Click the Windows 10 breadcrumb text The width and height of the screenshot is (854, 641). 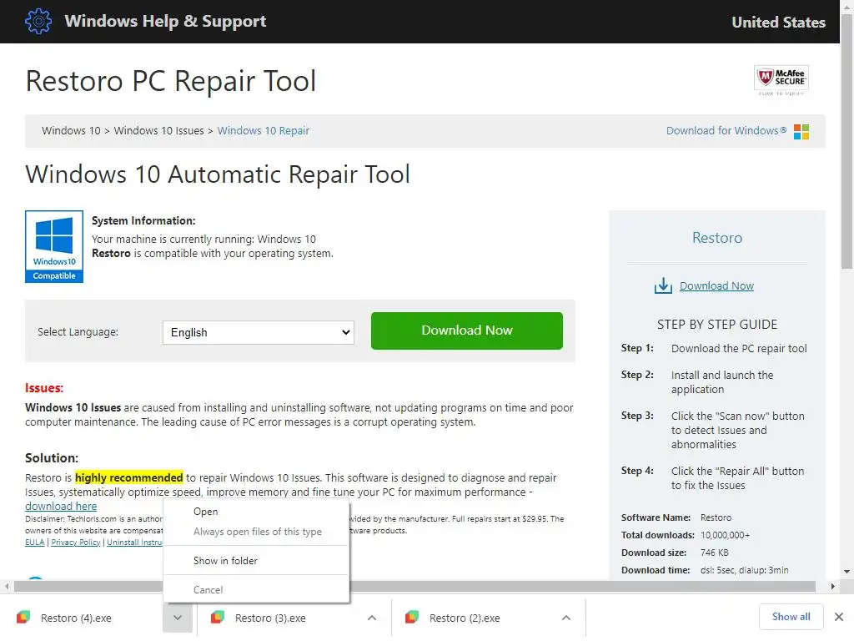pos(71,131)
